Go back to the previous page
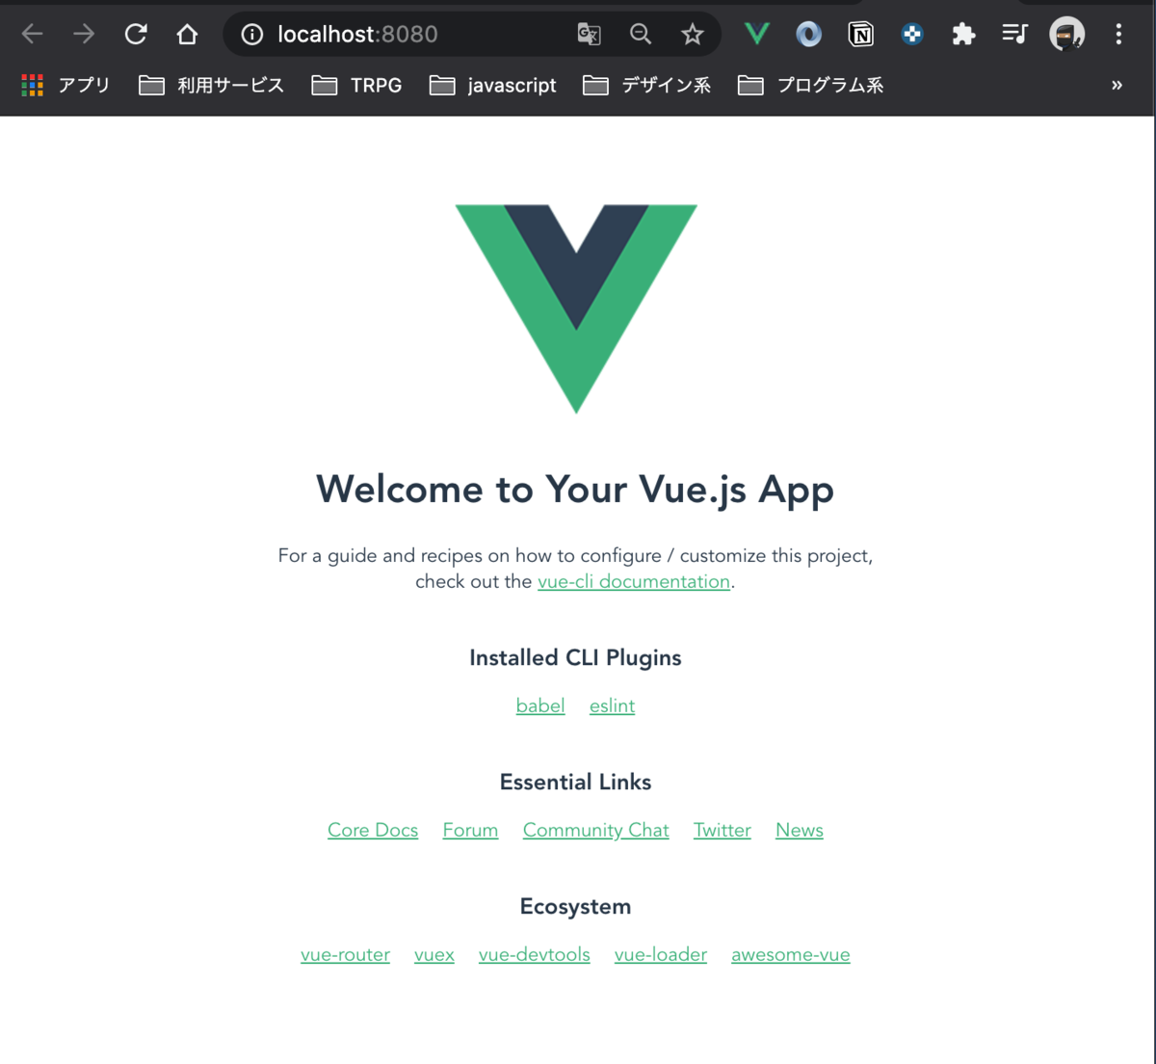This screenshot has width=1156, height=1064. pyautogui.click(x=33, y=35)
